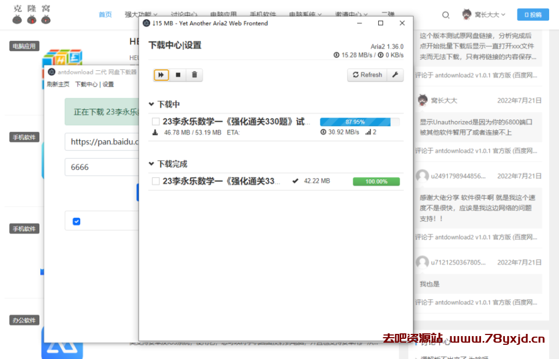559x359 pixels.
Task: Click the stop downloads square button
Action: (x=178, y=75)
